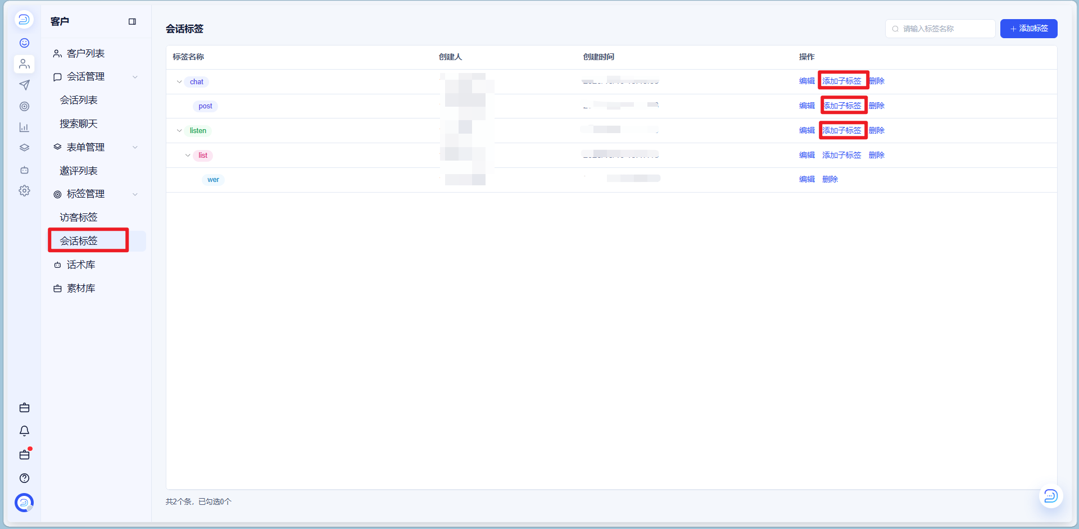Click 添加子标签 for the post tag
Screen dimensions: 1079x529
point(841,106)
